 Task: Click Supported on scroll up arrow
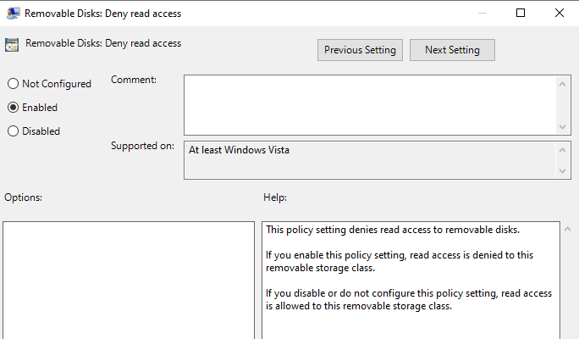pos(562,150)
